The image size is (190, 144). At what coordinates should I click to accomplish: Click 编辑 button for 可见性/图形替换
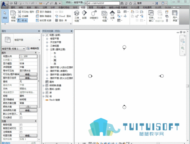(28, 74)
